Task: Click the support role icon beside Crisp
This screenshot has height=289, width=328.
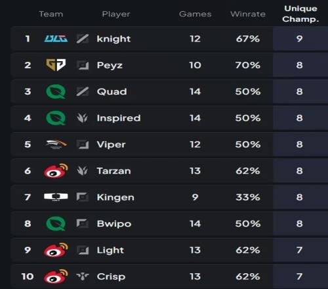Action: [83, 277]
